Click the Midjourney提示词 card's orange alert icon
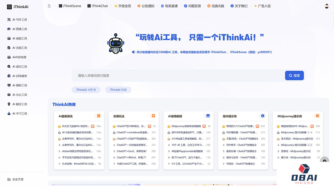 click(x=317, y=116)
